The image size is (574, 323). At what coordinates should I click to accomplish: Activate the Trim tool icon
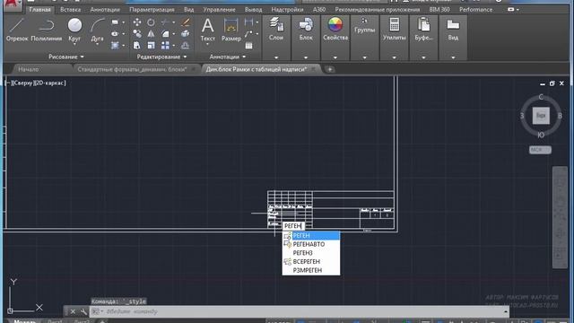click(165, 22)
